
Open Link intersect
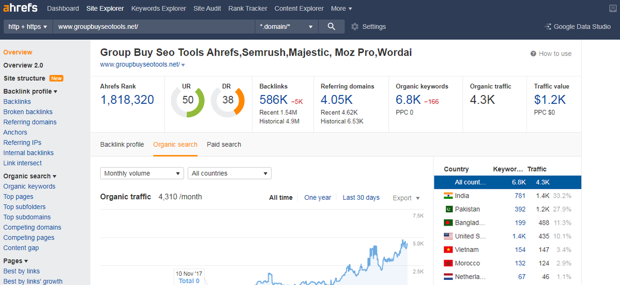pyautogui.click(x=23, y=163)
